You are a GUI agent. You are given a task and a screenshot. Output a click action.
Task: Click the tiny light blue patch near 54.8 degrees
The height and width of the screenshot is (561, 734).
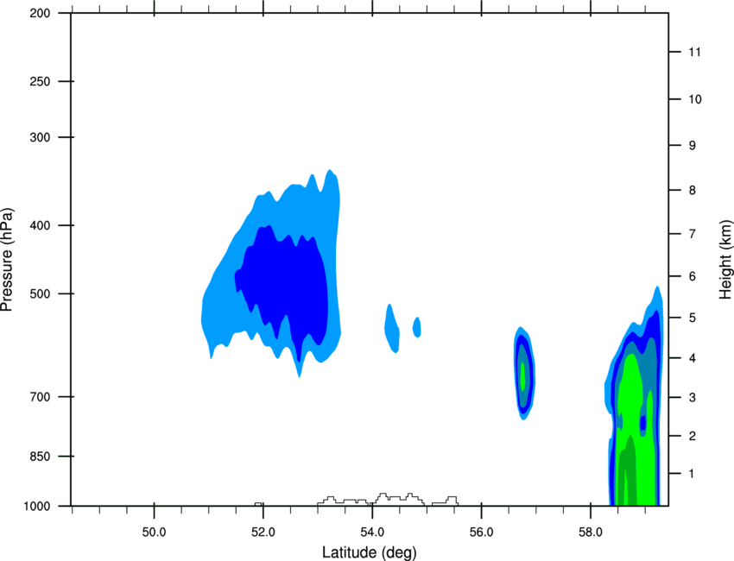click(x=416, y=327)
